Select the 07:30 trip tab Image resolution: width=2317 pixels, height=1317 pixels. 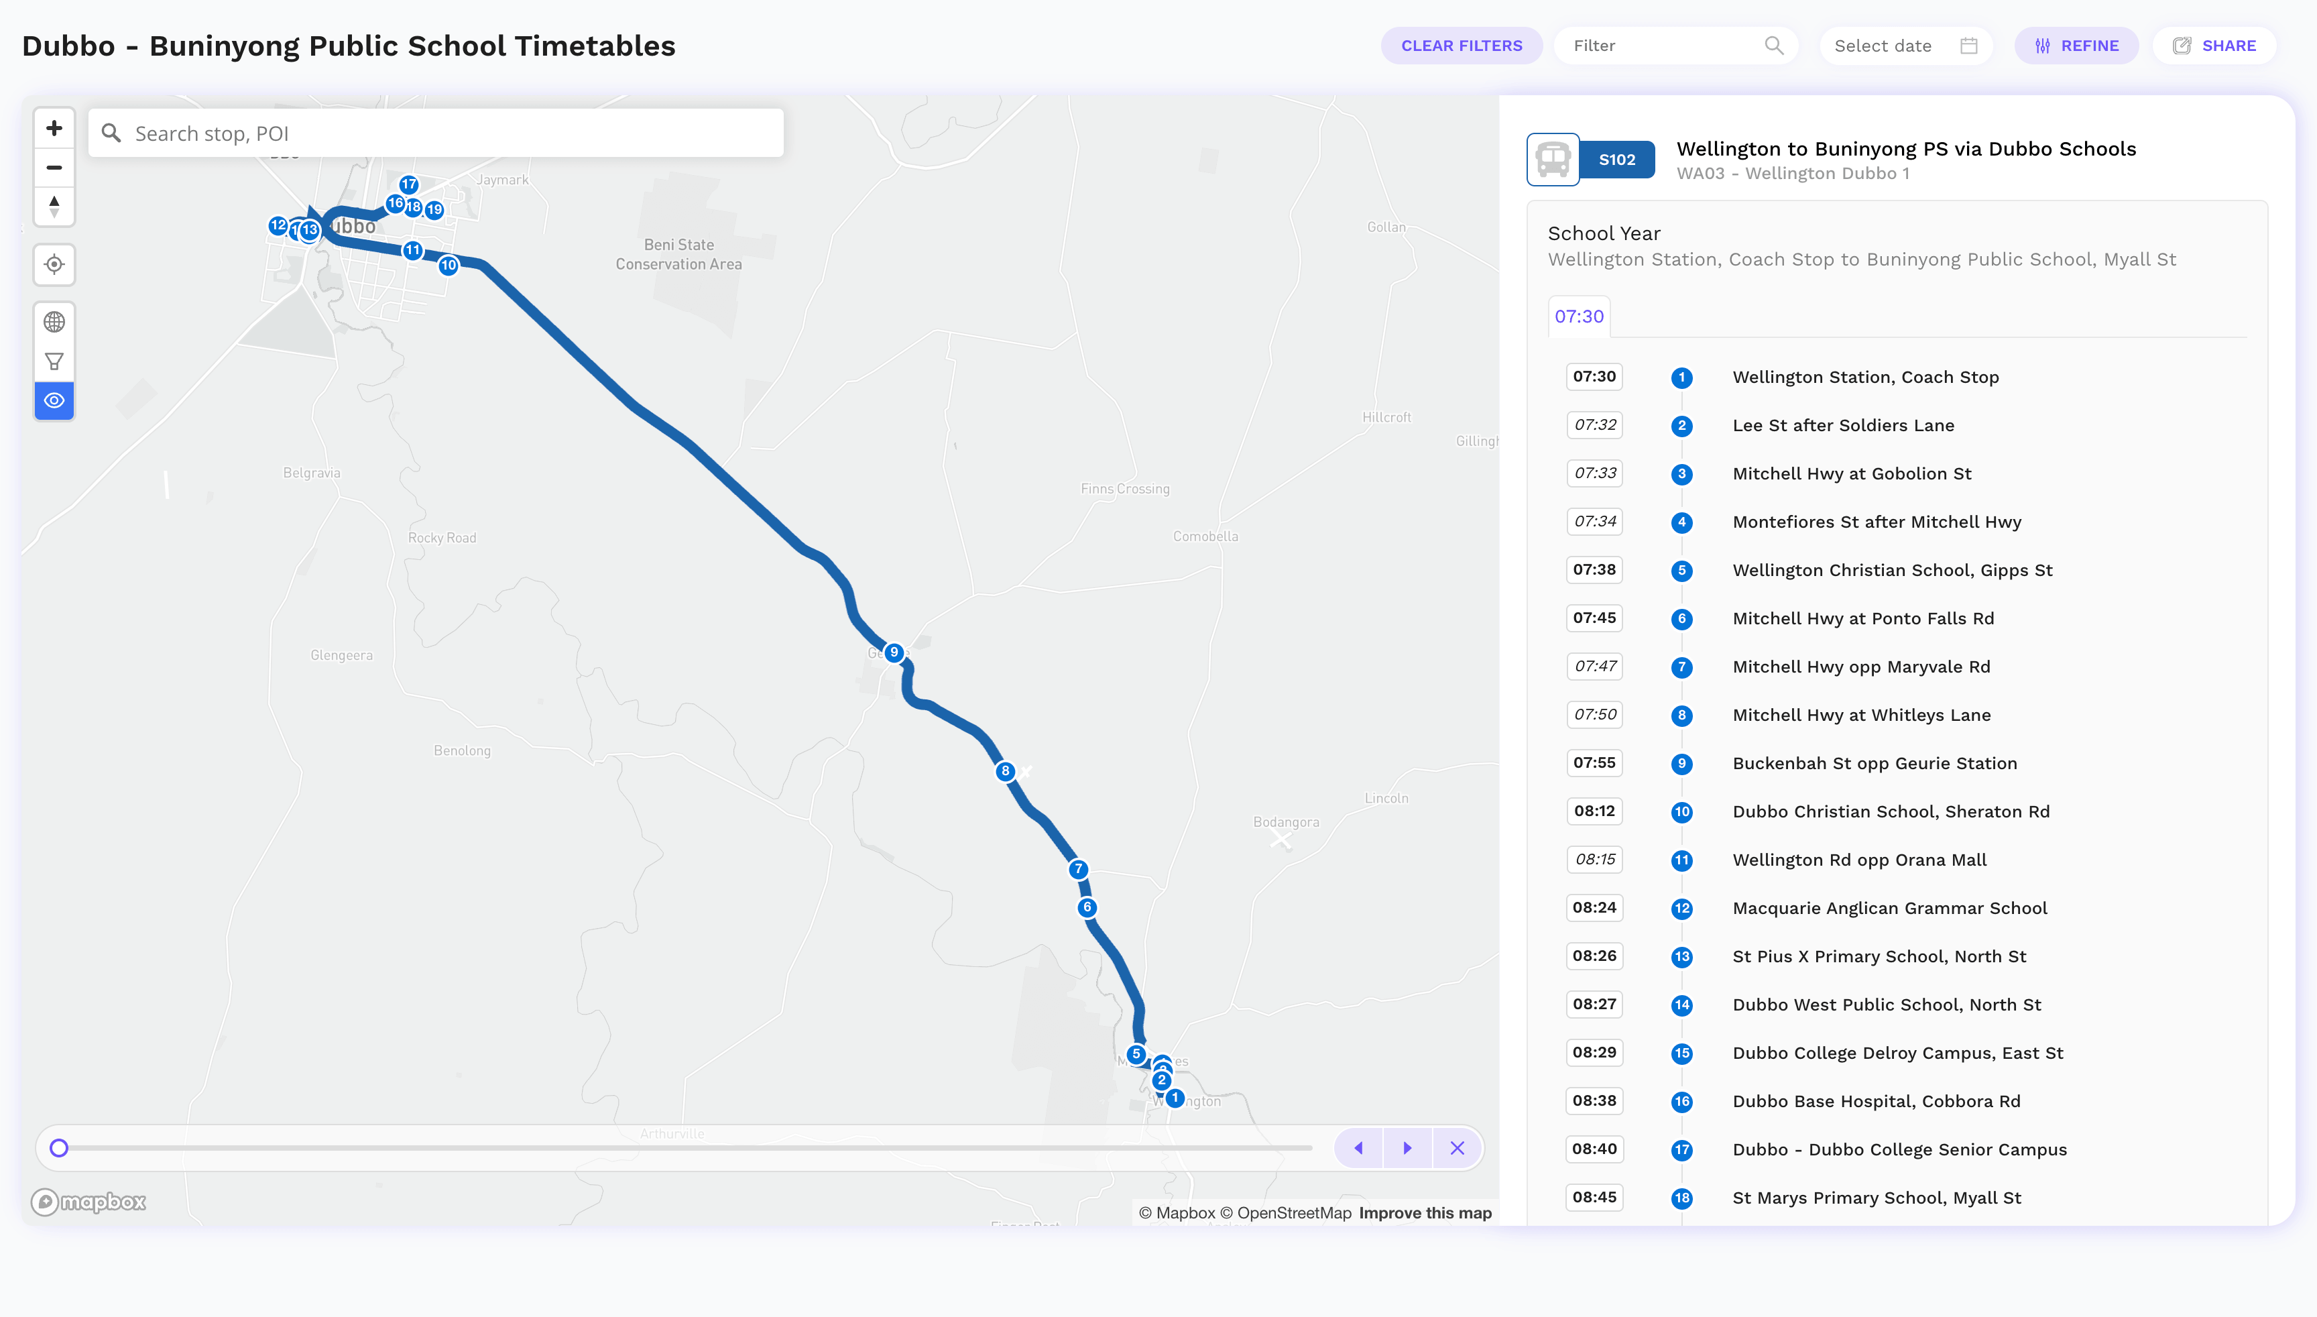[x=1579, y=317]
